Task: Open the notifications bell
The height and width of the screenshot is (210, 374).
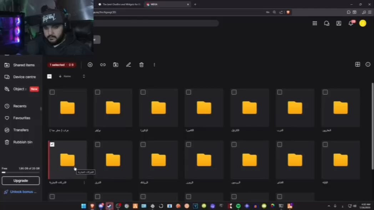Action: pyautogui.click(x=350, y=23)
